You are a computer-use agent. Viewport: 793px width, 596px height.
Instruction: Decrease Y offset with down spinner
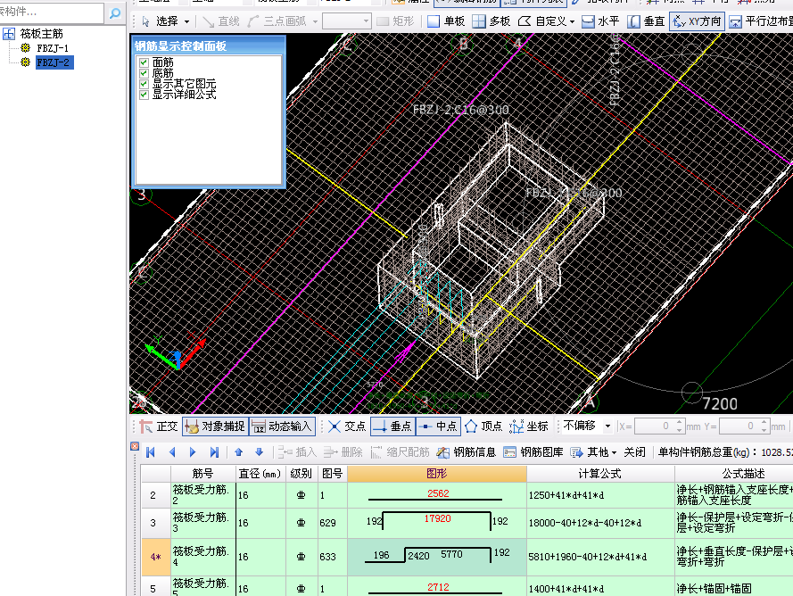click(764, 430)
